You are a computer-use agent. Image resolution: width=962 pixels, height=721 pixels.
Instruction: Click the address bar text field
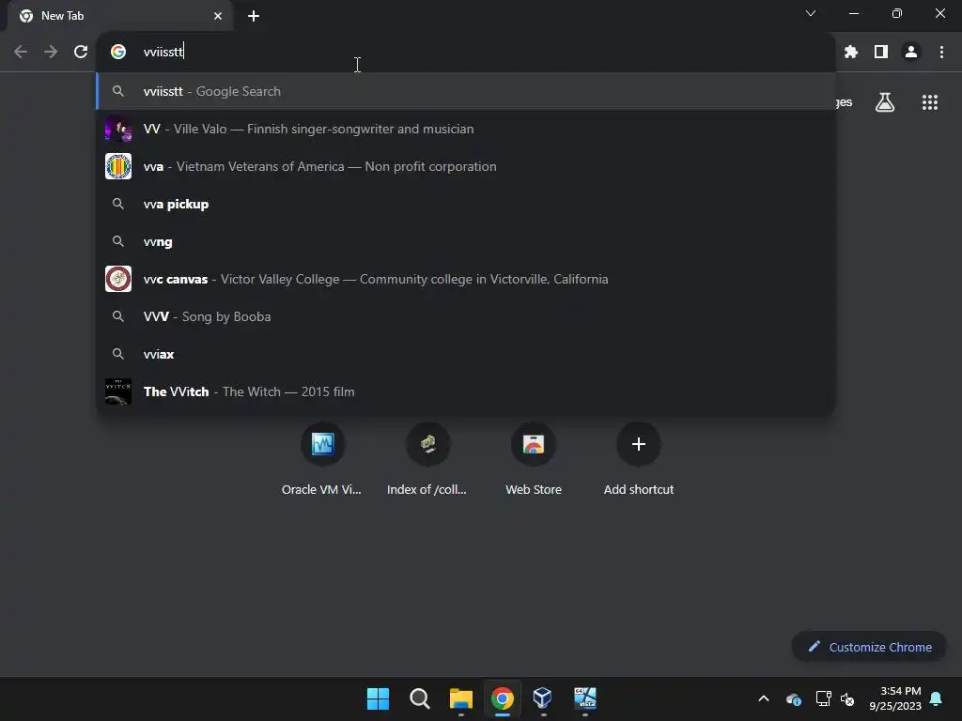point(466,52)
